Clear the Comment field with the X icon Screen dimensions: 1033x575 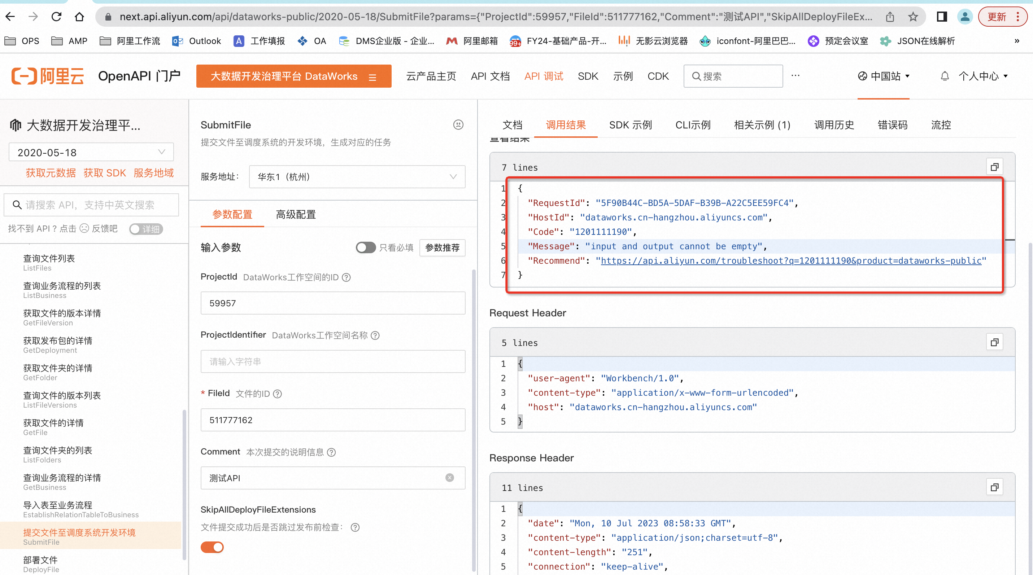449,478
